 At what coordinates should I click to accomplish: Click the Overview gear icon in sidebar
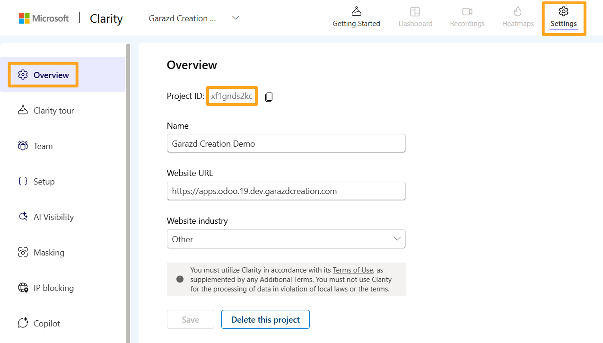coord(23,75)
